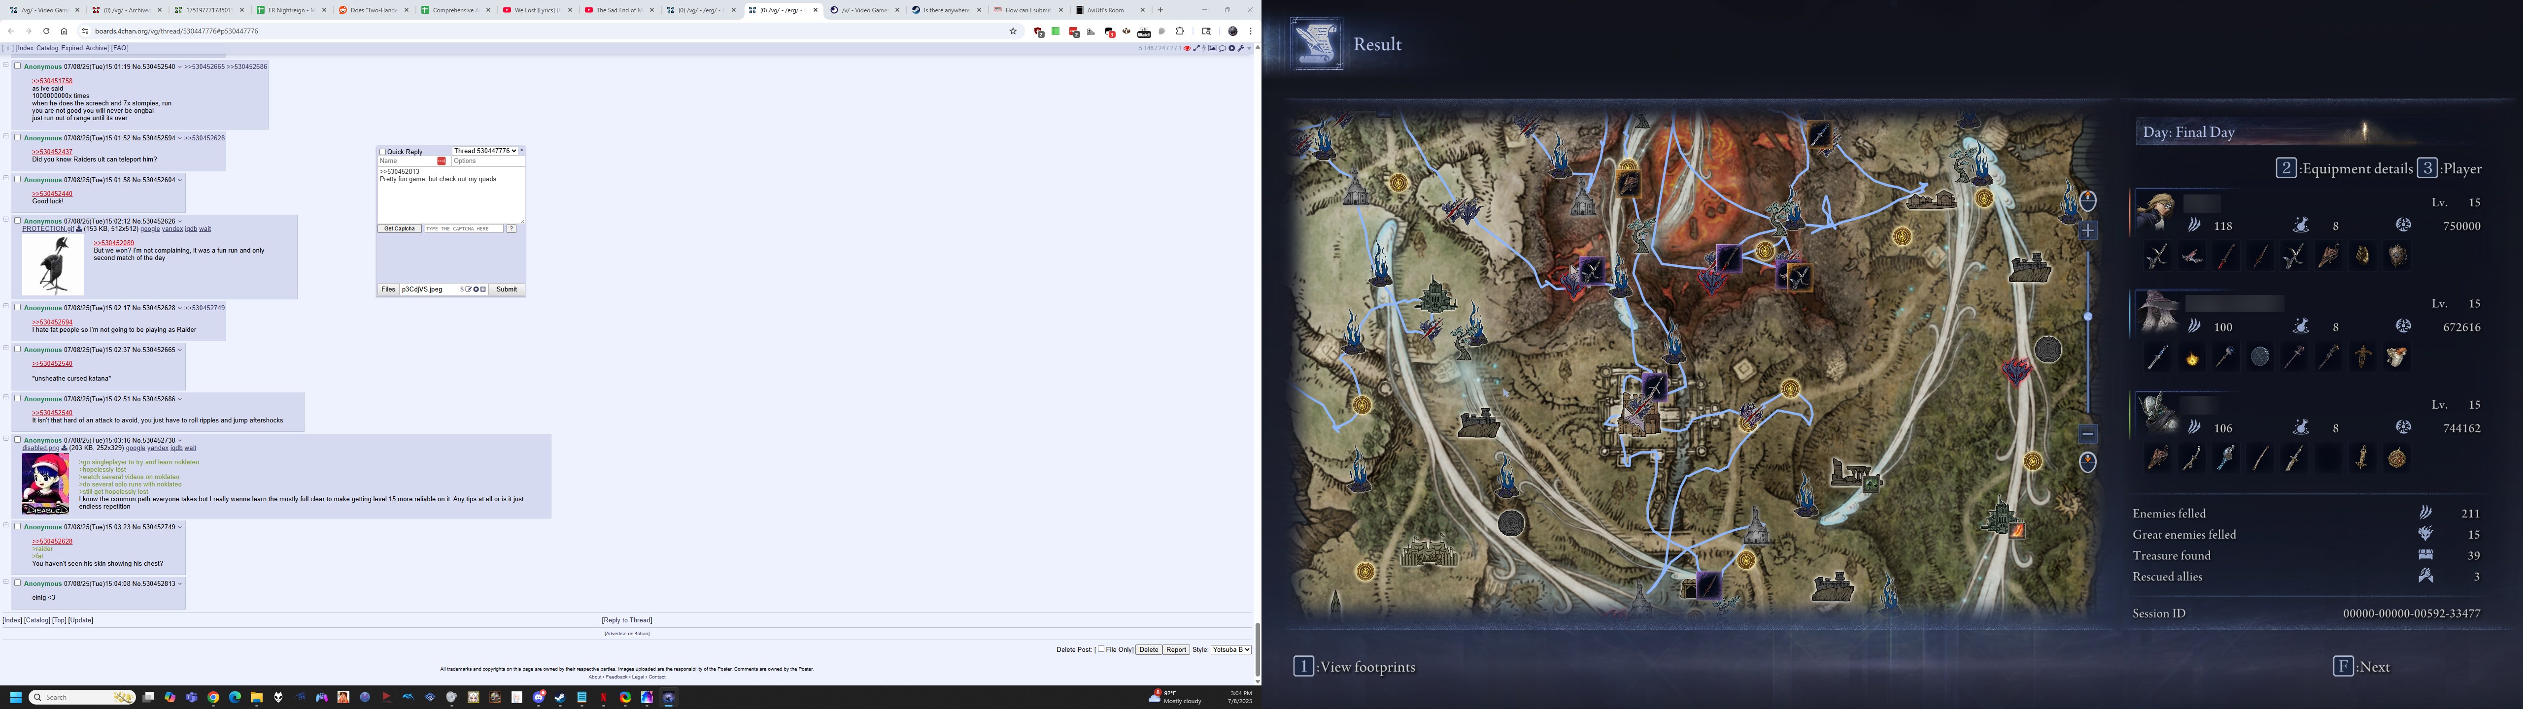Open the Thread 530447776 dropdown

coord(485,151)
